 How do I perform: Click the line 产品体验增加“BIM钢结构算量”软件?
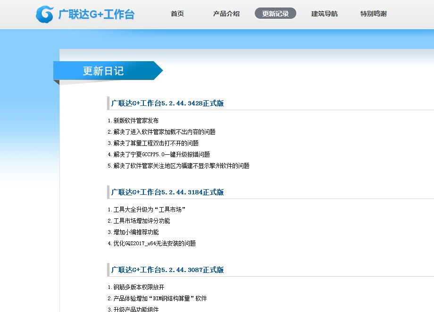tap(157, 298)
